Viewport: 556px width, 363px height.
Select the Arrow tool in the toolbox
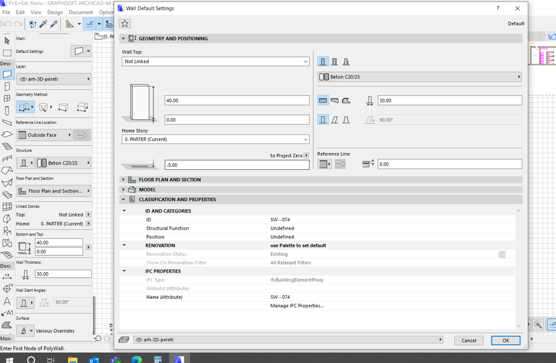tap(7, 40)
